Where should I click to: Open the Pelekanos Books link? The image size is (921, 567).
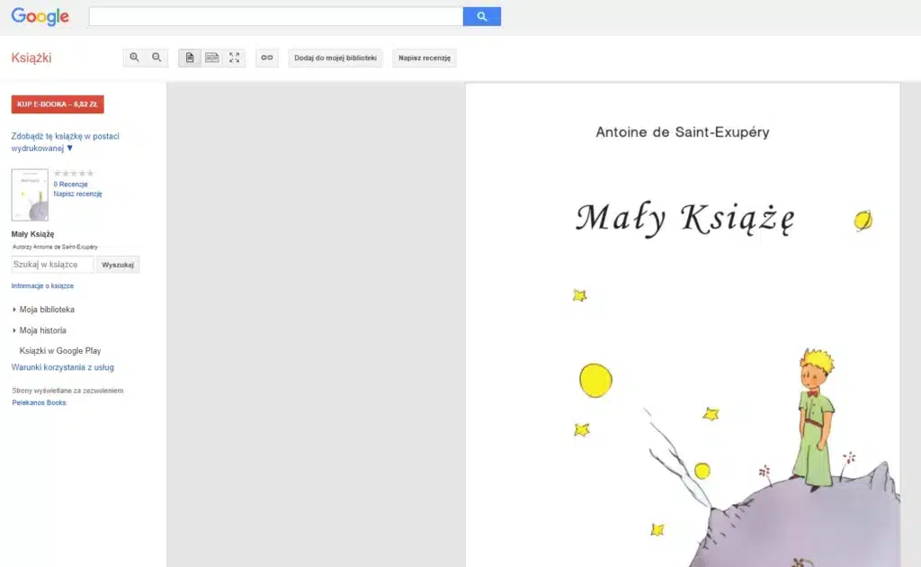coord(39,402)
